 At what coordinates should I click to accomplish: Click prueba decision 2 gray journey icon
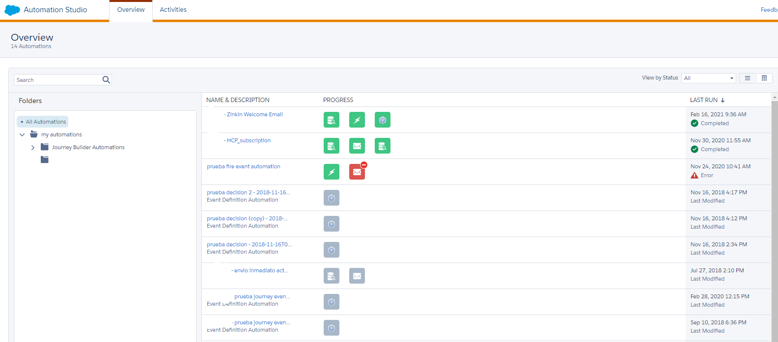[332, 198]
